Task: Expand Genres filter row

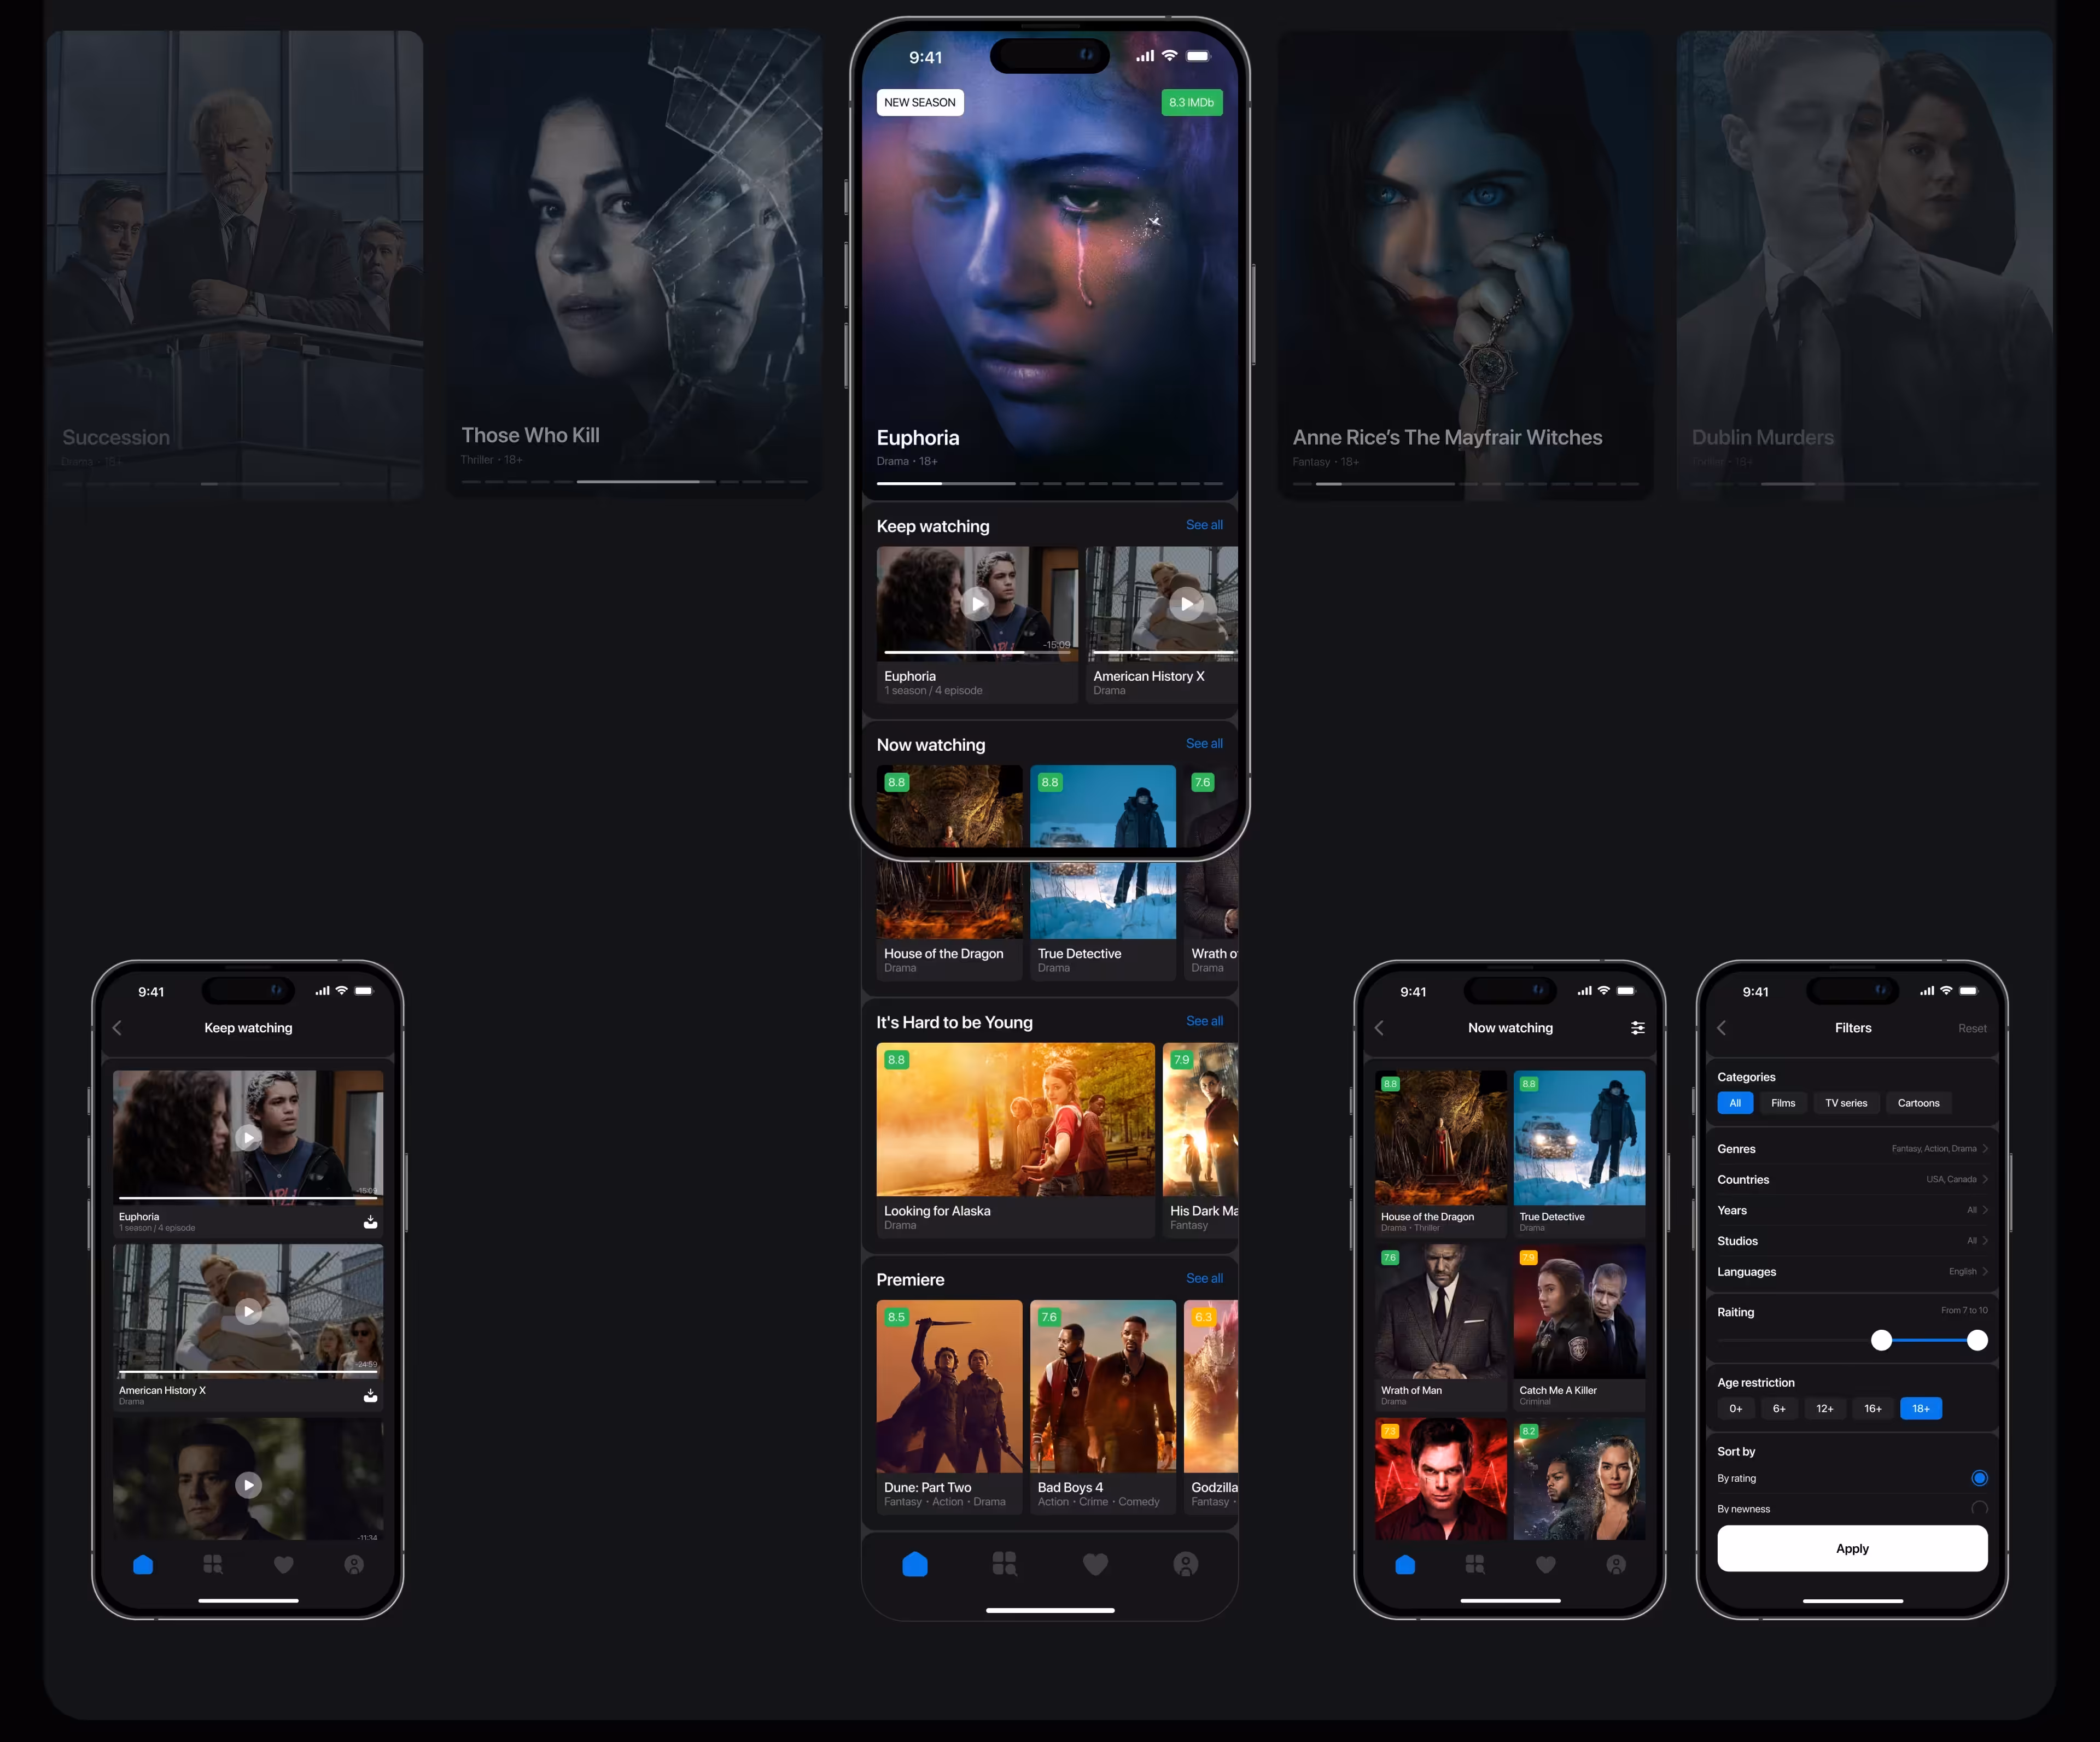Action: [x=1852, y=1149]
